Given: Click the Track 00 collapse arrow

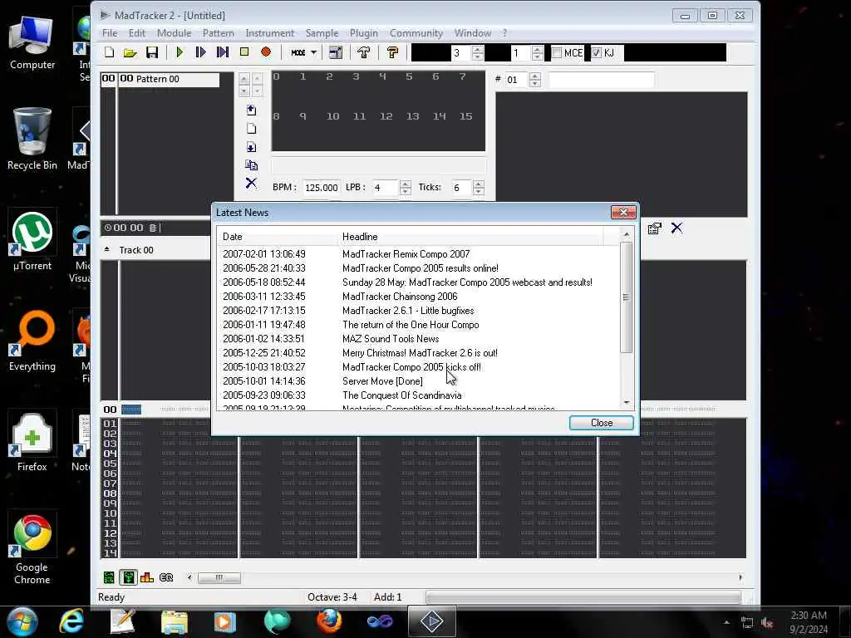Looking at the screenshot, I should [x=107, y=249].
